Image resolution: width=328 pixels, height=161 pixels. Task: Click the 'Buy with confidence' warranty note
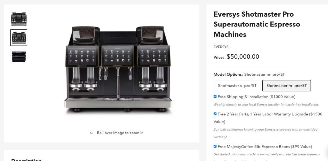(x=265, y=130)
